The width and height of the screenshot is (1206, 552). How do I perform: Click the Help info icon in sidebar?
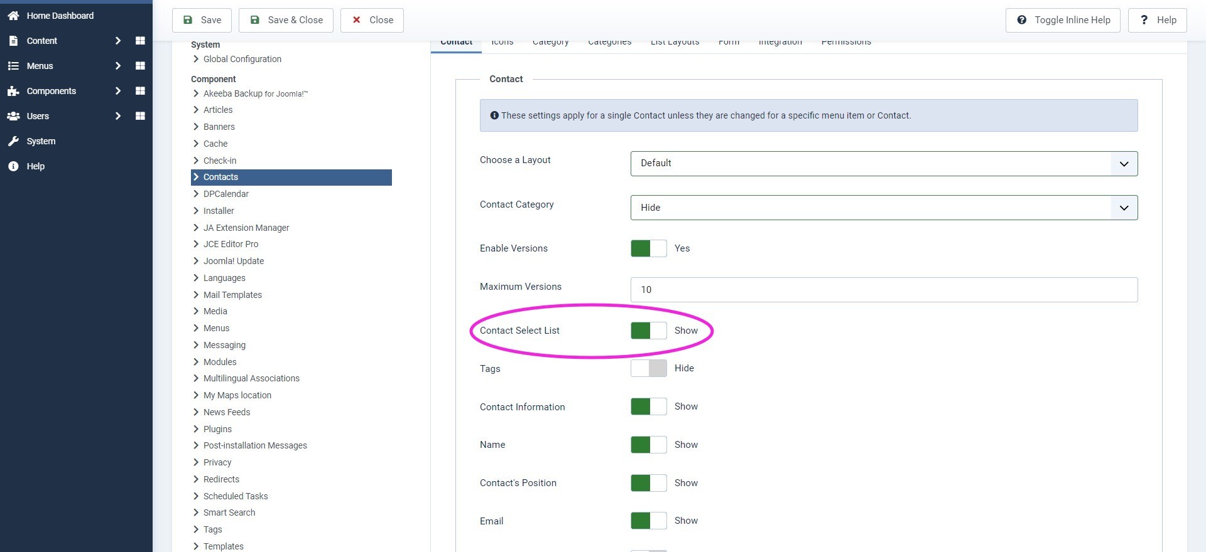coord(13,166)
